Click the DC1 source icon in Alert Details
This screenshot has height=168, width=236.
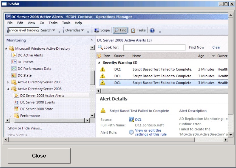pyautogui.click(x=131, y=119)
